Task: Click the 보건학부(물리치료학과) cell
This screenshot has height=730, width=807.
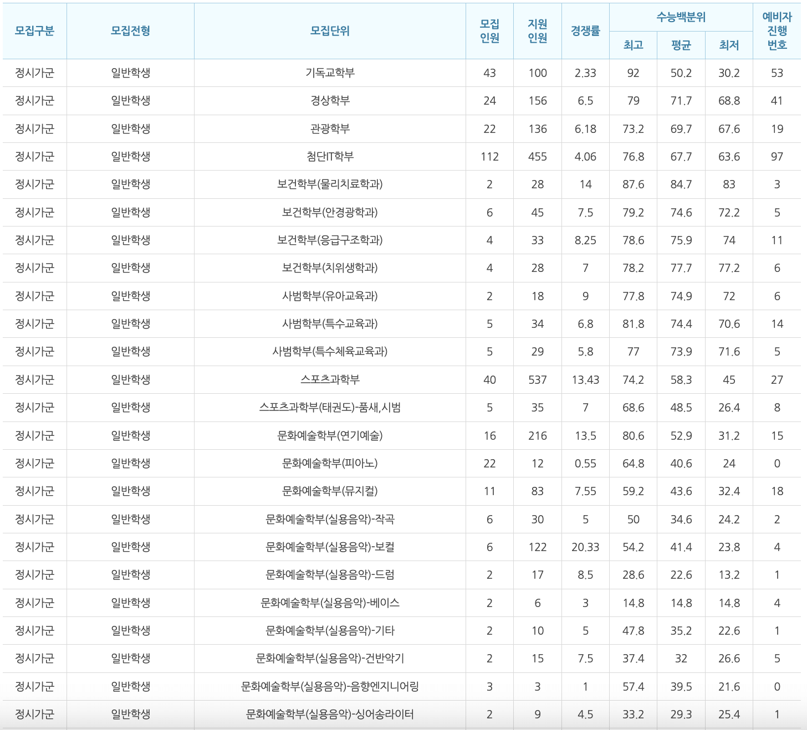Action: coord(329,184)
